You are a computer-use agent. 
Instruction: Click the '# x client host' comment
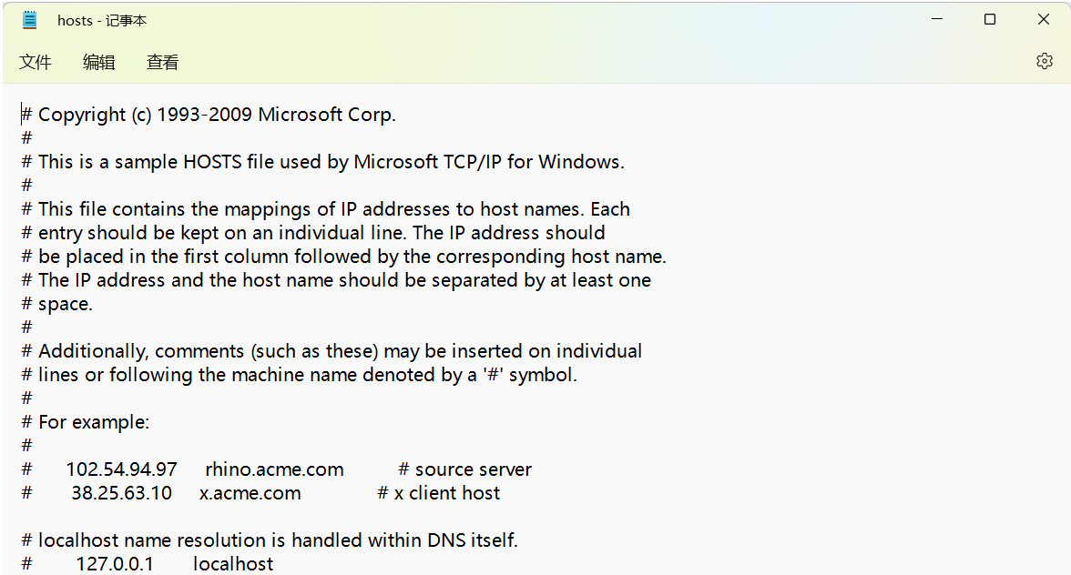tap(439, 492)
